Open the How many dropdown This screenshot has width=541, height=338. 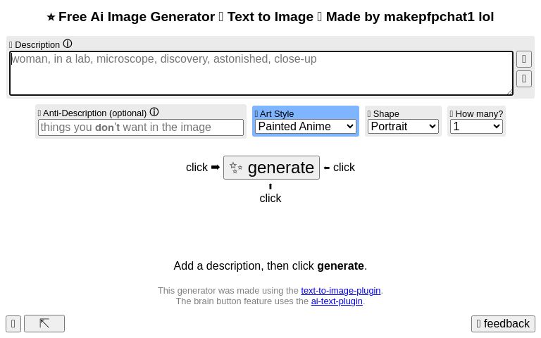pyautogui.click(x=476, y=127)
